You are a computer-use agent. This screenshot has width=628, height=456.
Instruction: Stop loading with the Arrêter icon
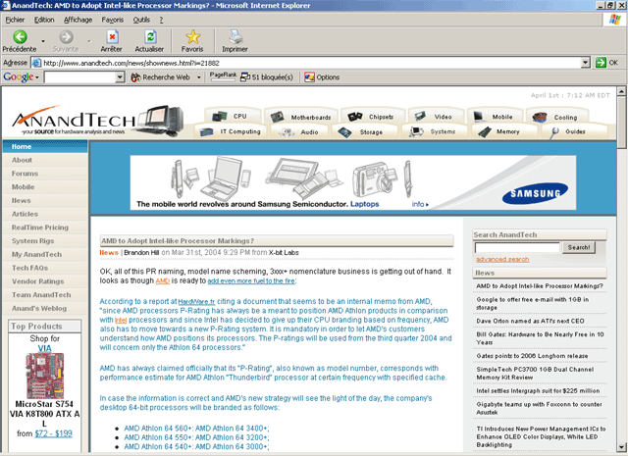[x=112, y=36]
